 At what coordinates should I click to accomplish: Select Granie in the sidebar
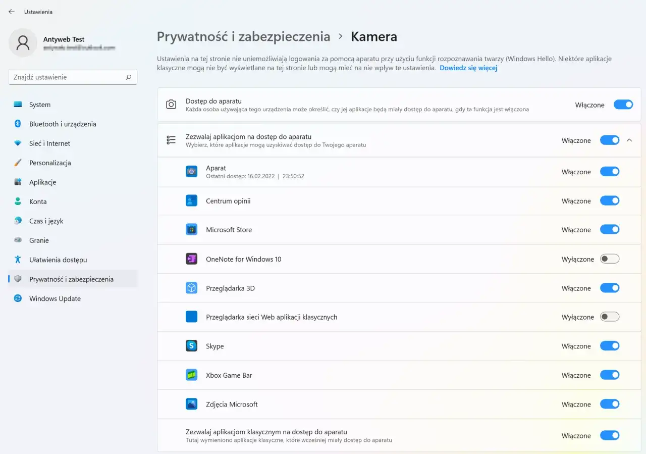(x=73, y=240)
